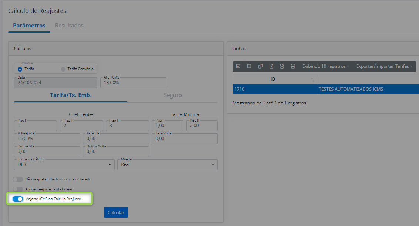Viewport: 419px width, 226px height.
Task: Toggle Não reajustar Trechos com valor zerado
Action: (x=18, y=179)
